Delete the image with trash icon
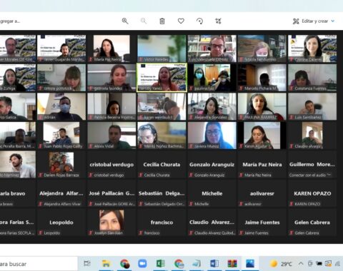This screenshot has width=343, height=271. coord(162,21)
